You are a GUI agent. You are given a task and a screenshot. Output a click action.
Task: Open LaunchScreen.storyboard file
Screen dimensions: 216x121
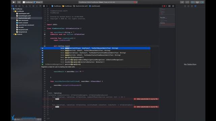tap(25, 25)
